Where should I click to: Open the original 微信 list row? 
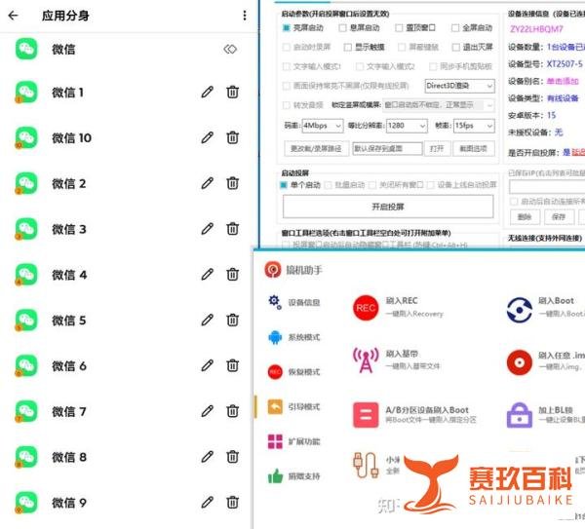click(x=129, y=50)
